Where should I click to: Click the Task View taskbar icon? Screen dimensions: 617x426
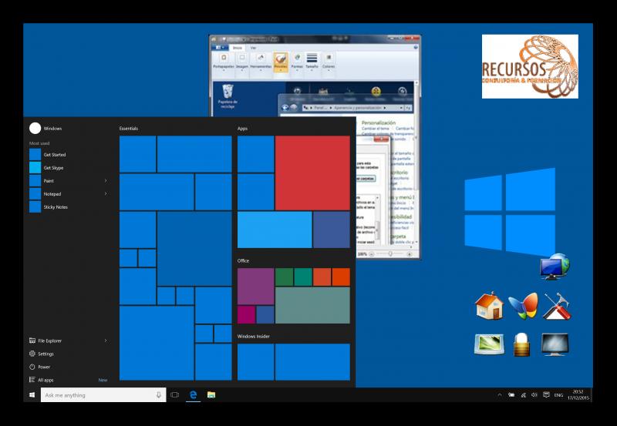point(175,395)
